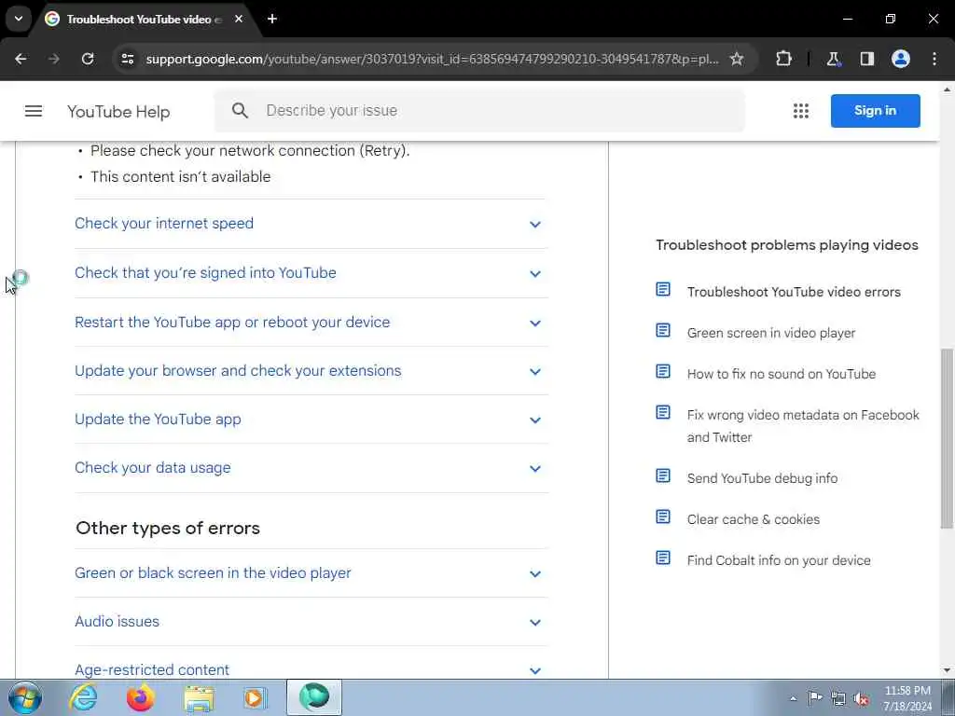
Task: Open media player taskbar icon
Action: coord(256,697)
